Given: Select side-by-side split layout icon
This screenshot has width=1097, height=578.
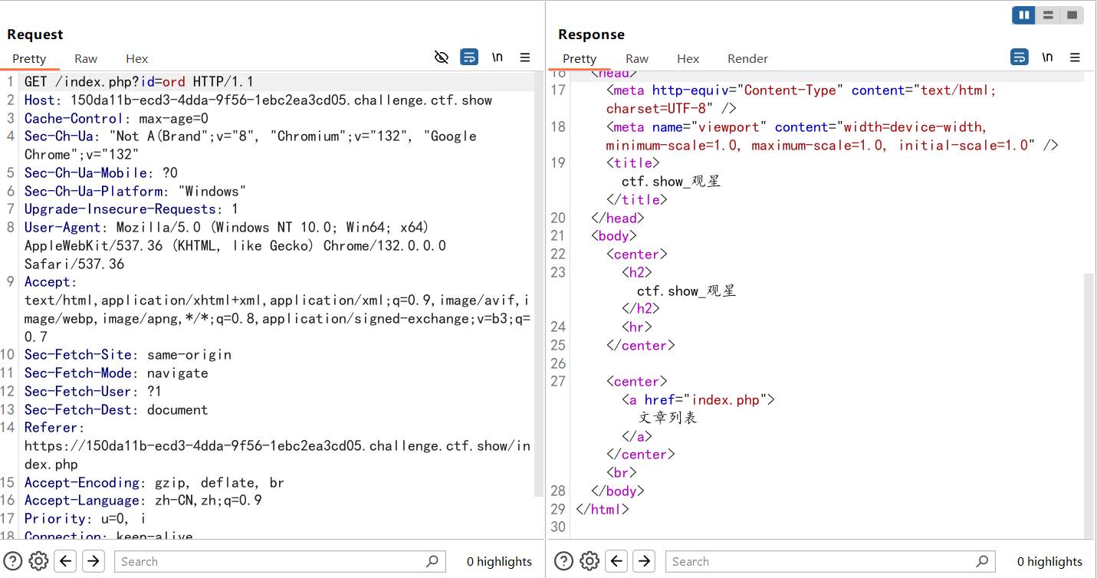Looking at the screenshot, I should (1023, 15).
